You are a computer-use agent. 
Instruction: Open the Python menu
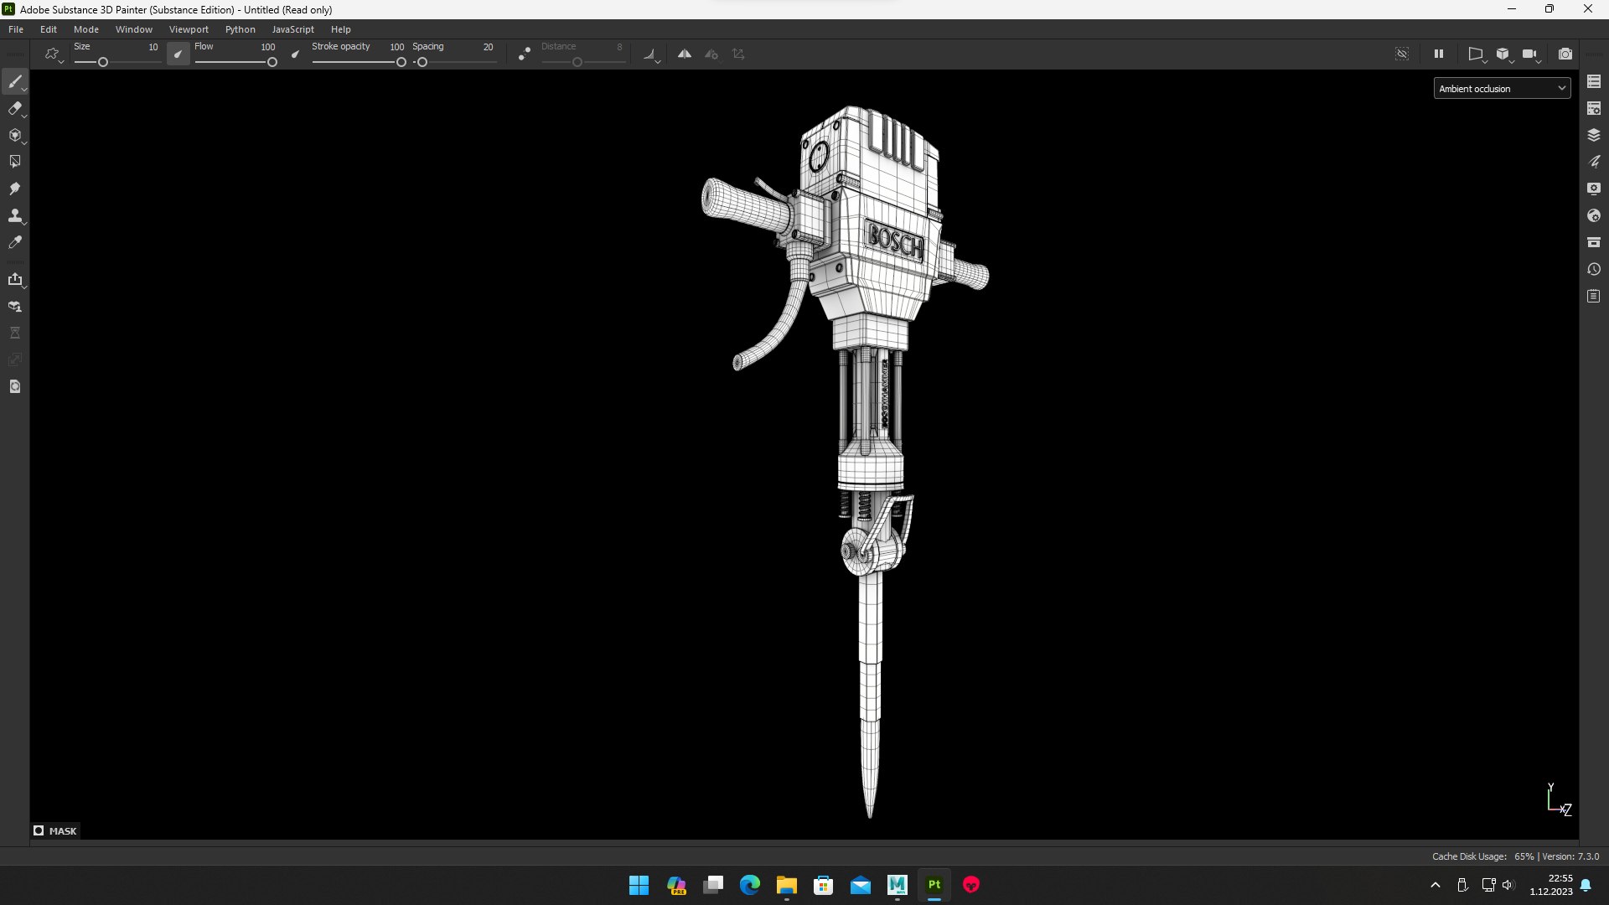(241, 29)
